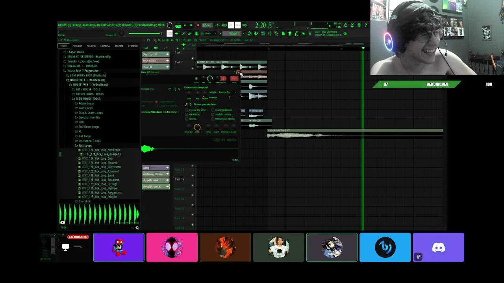
Task: Click the blue b logo tile
Action: pyautogui.click(x=385, y=247)
